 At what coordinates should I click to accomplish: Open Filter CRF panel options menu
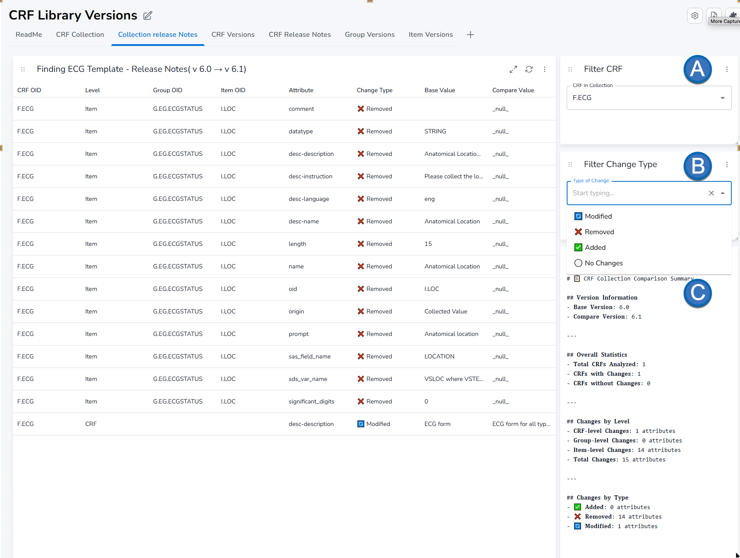pos(727,69)
